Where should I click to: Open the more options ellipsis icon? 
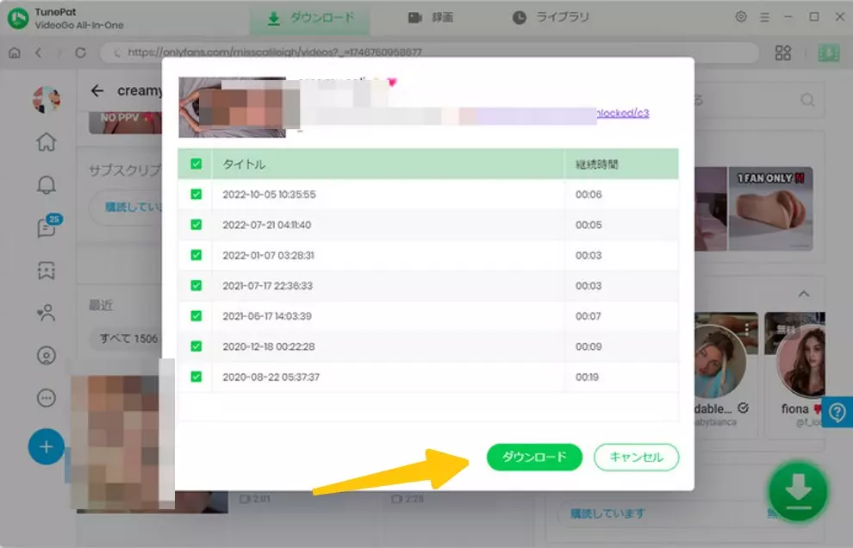(47, 398)
